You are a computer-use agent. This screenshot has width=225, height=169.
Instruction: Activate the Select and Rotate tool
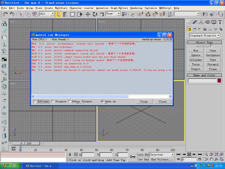coord(95,14)
